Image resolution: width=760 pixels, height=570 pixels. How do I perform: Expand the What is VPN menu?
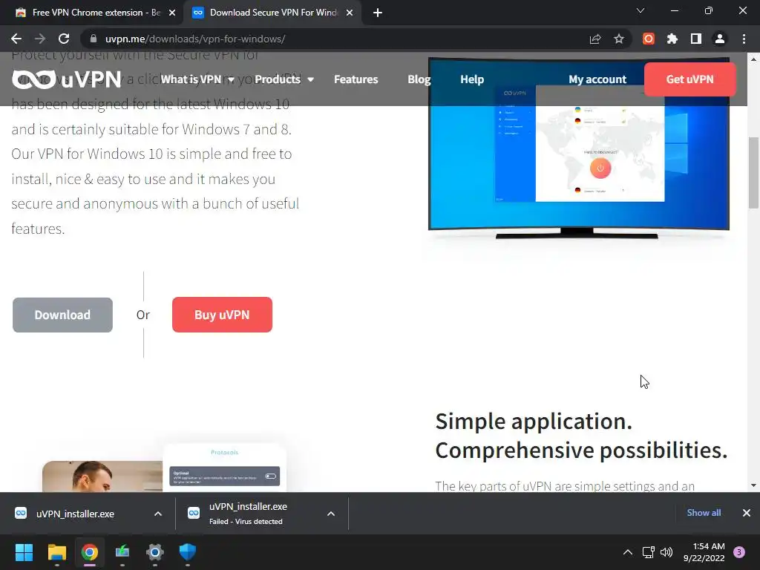click(197, 79)
